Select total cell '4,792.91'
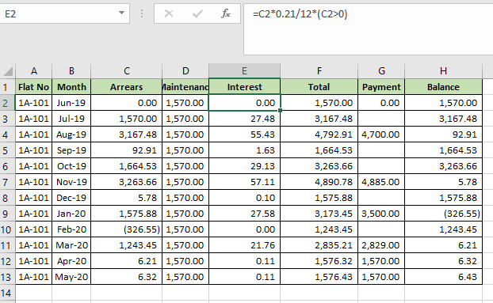 point(319,134)
